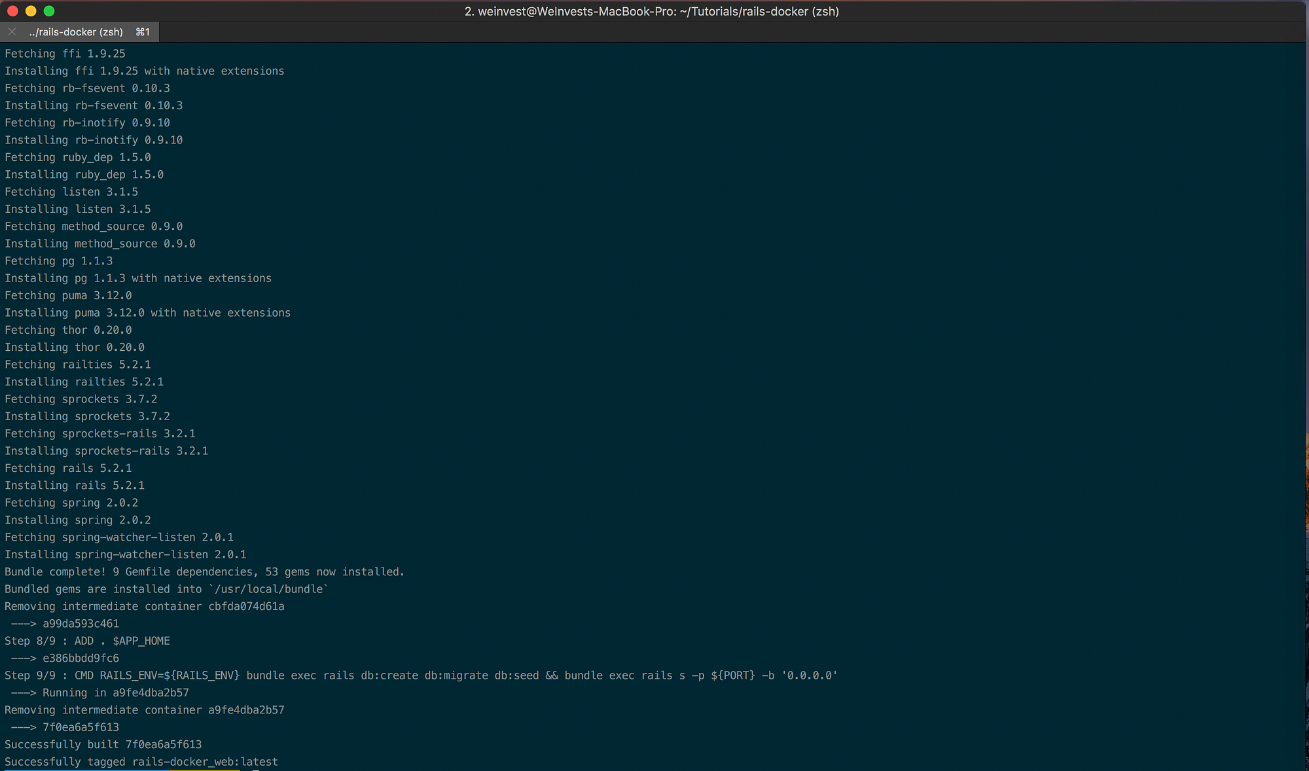Click the 'Fetching ffi 1.9.25' line
The width and height of the screenshot is (1309, 771).
point(65,54)
